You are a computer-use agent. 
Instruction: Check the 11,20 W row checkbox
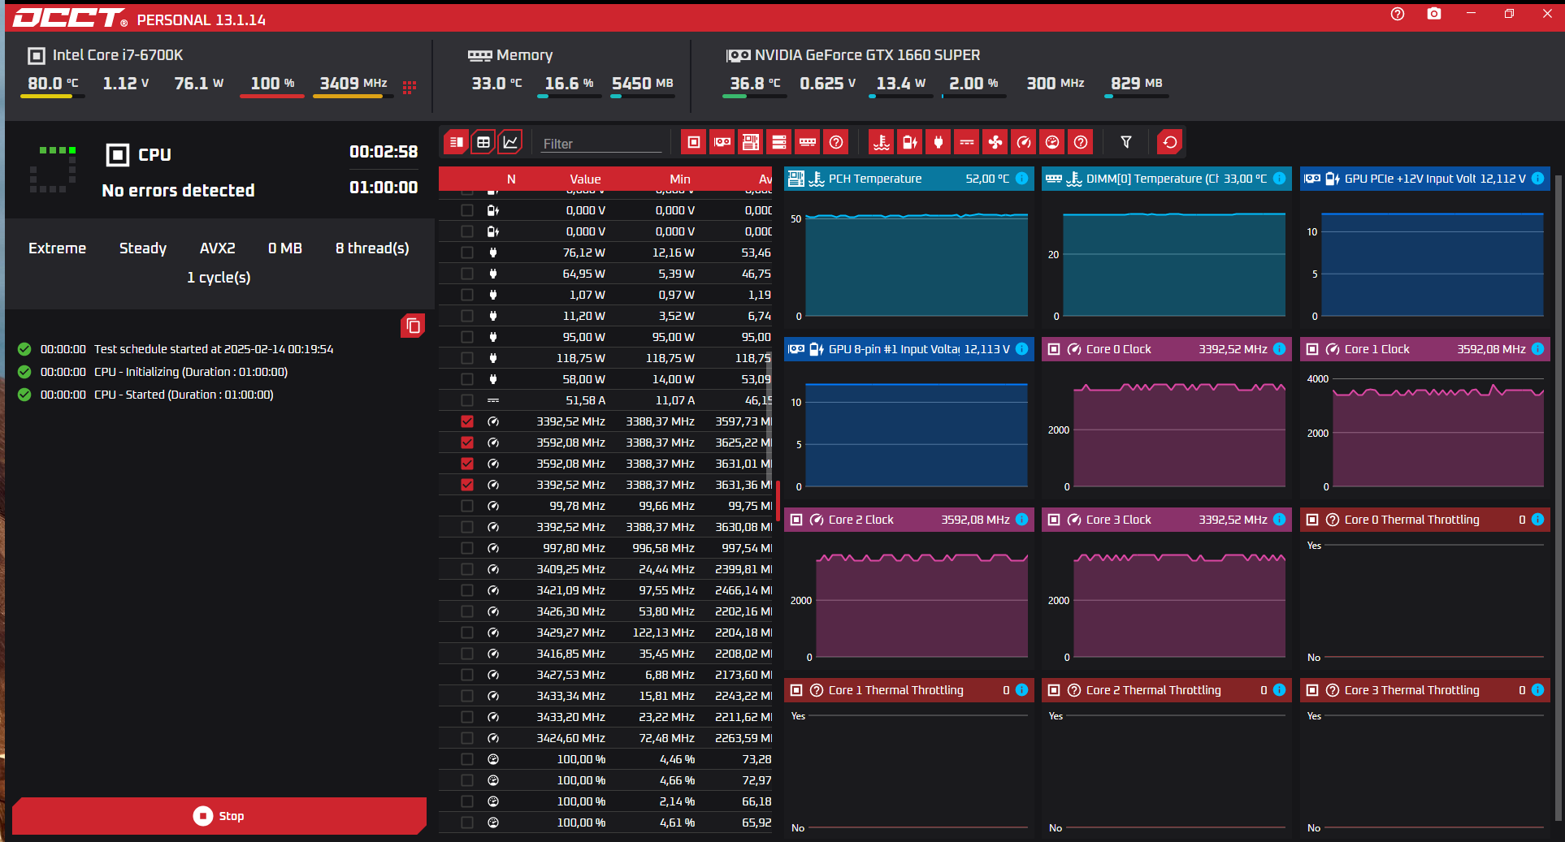click(467, 316)
